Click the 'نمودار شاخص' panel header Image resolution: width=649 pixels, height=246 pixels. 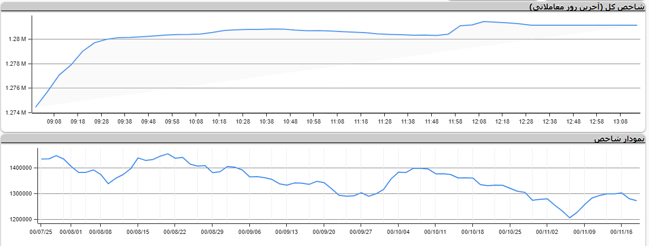(619, 139)
